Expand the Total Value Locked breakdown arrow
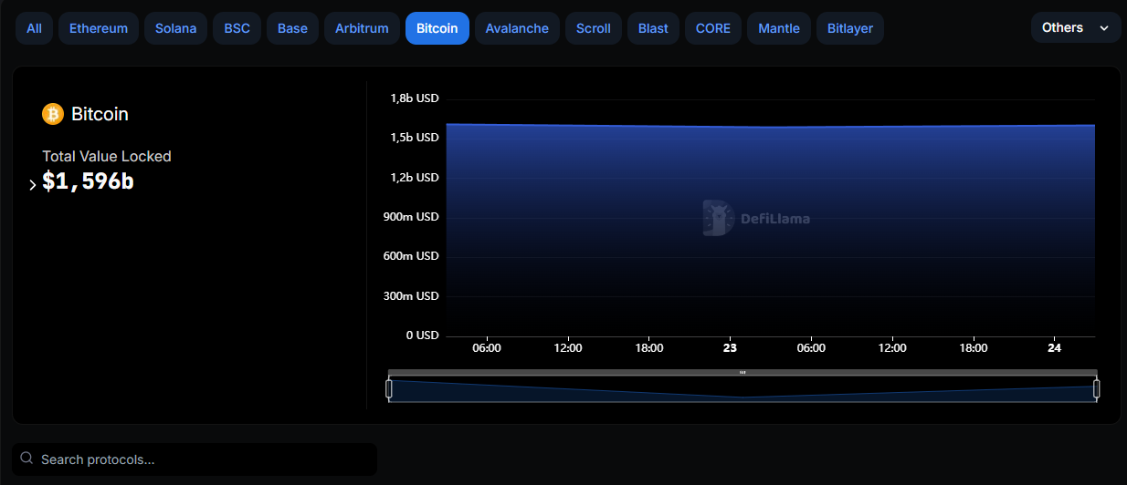Image resolution: width=1127 pixels, height=485 pixels. pos(33,185)
